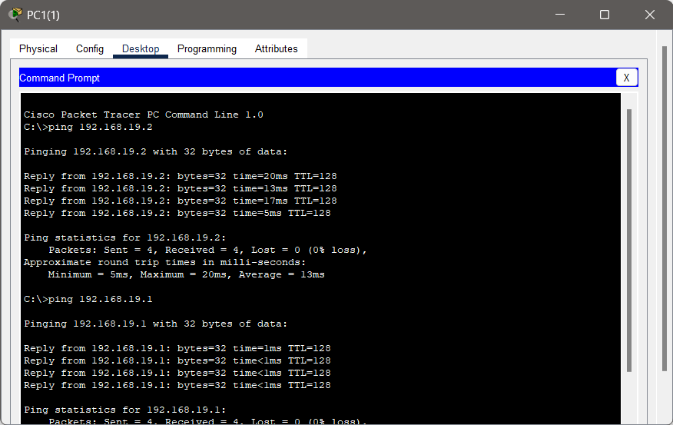The image size is (673, 425).
Task: Click 'Ping statistics for 192.168.19.2:' line
Action: click(x=125, y=237)
